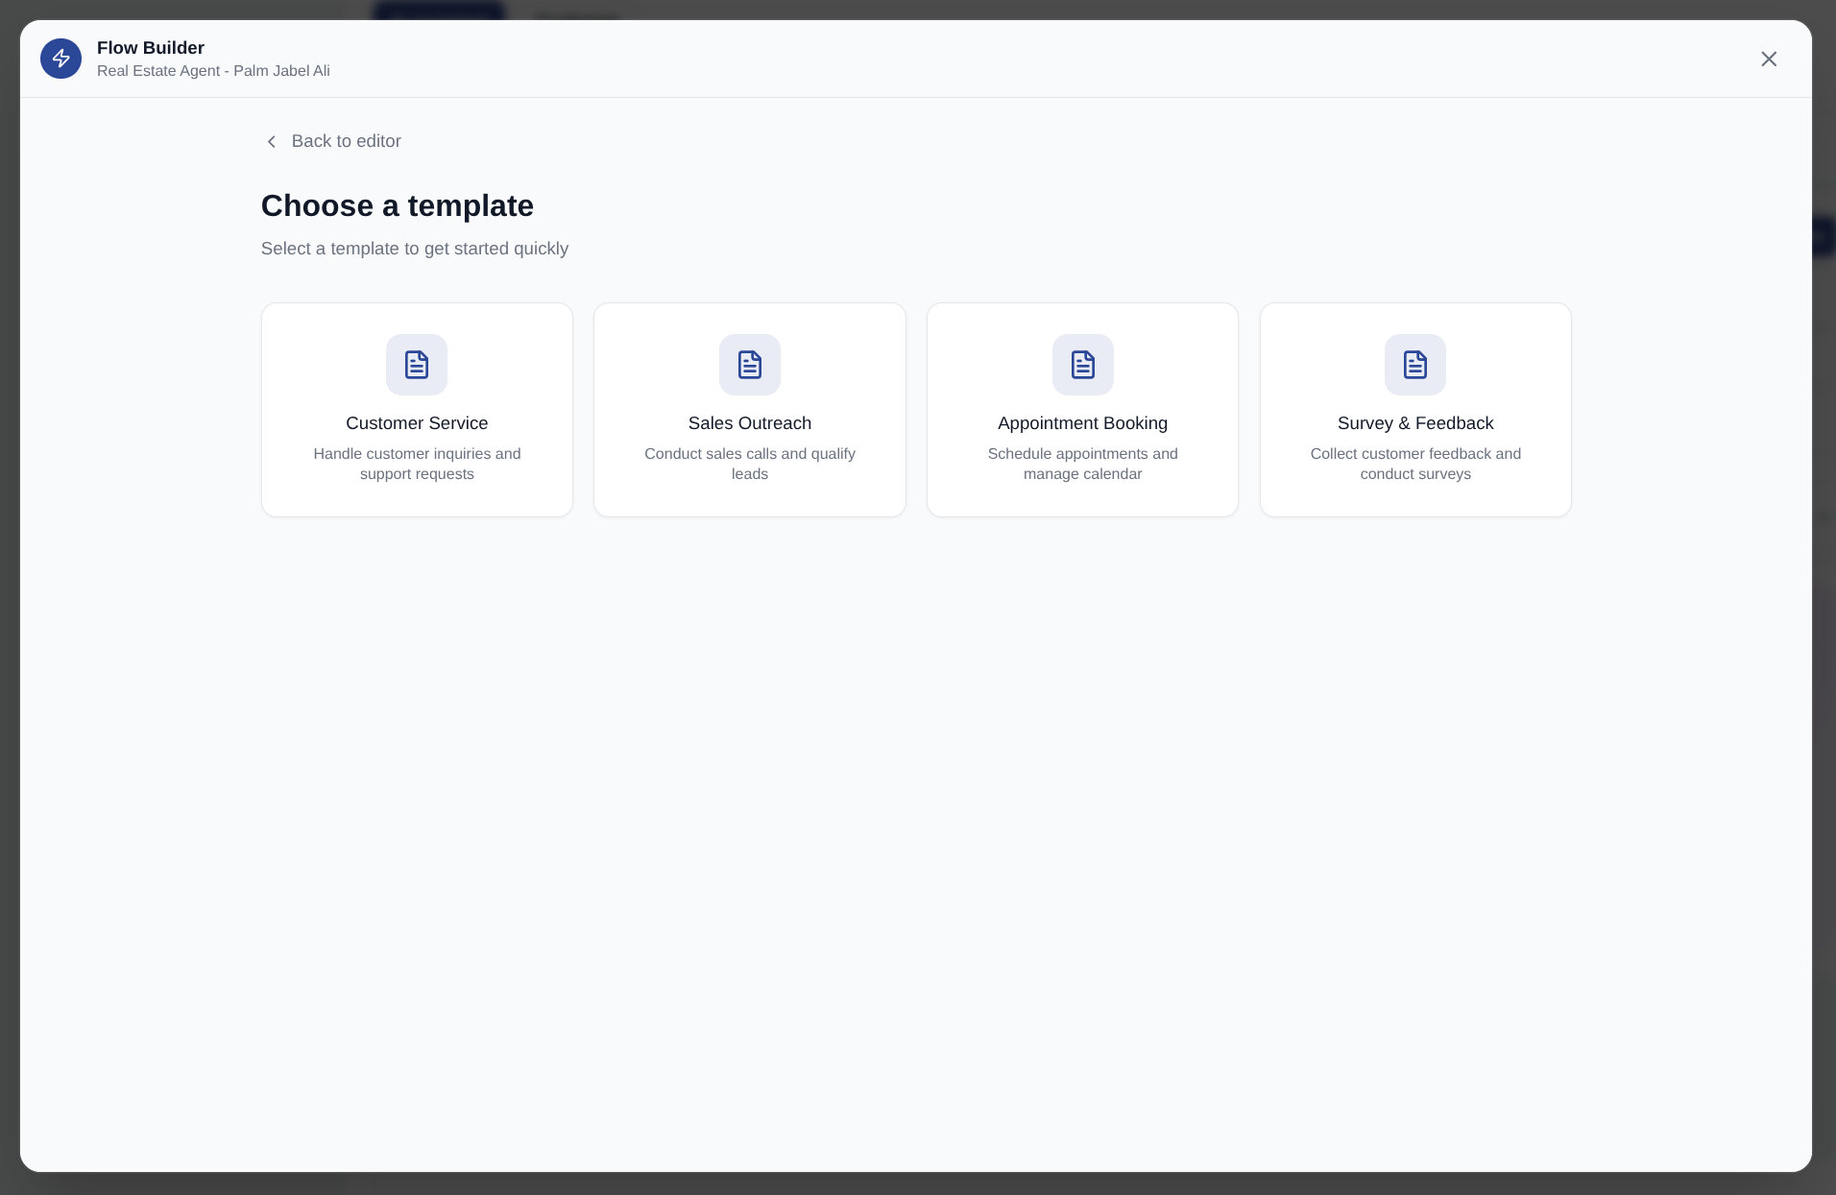Image resolution: width=1836 pixels, height=1195 pixels.
Task: Click the Back to editor link
Action: [x=346, y=141]
